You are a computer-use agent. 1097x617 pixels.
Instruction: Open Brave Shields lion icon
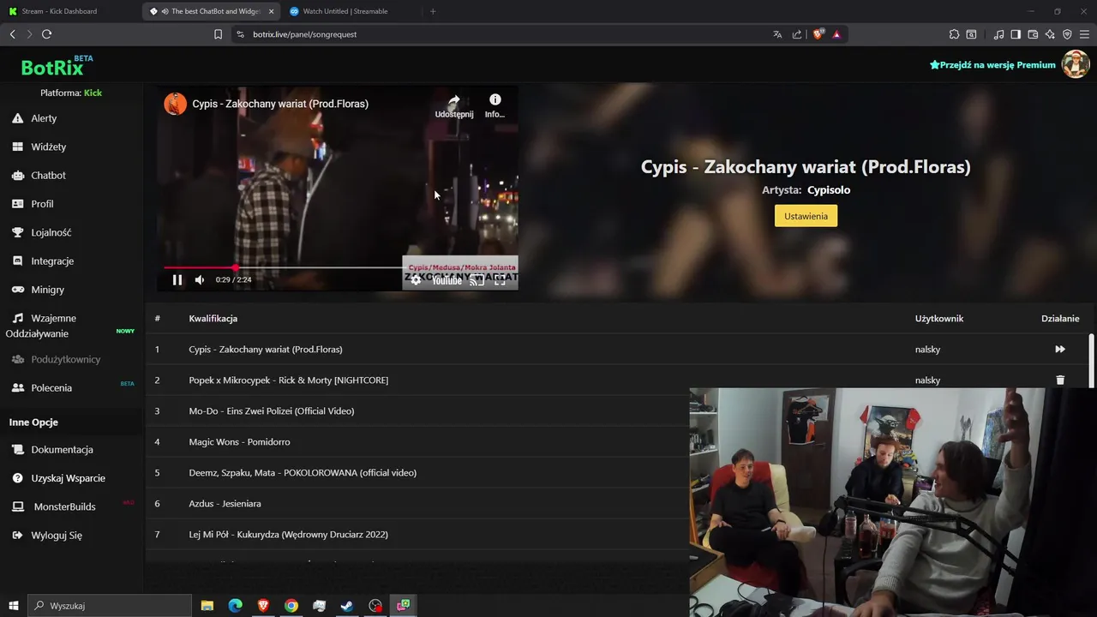click(818, 34)
